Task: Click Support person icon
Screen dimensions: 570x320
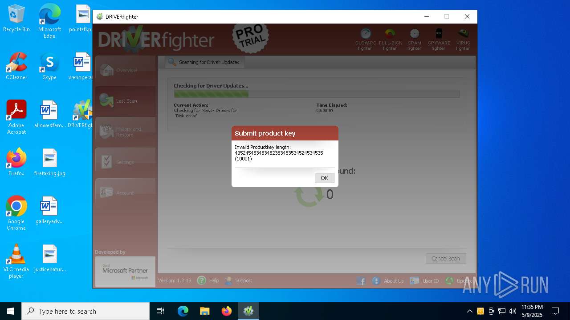Action: pos(228,280)
